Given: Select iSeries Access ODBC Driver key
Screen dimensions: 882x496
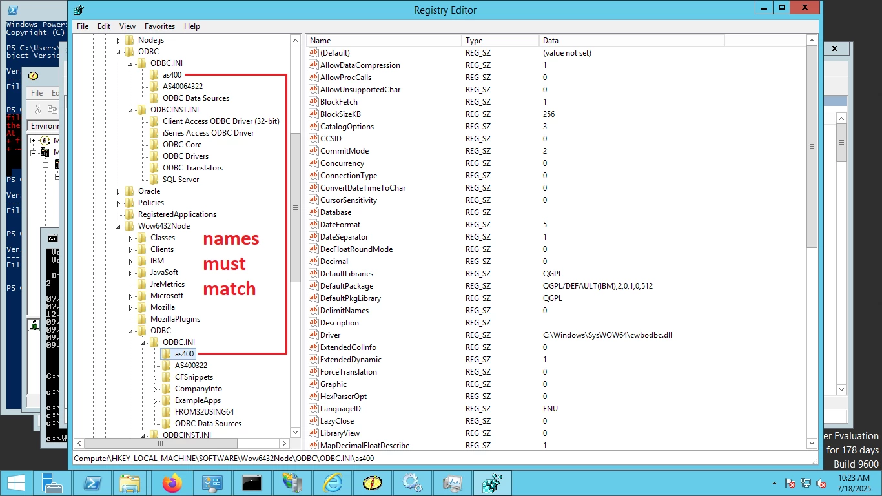Looking at the screenshot, I should tap(208, 133).
